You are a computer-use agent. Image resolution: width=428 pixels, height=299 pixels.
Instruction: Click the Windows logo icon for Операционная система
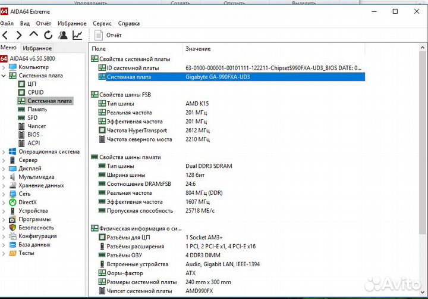(12, 151)
